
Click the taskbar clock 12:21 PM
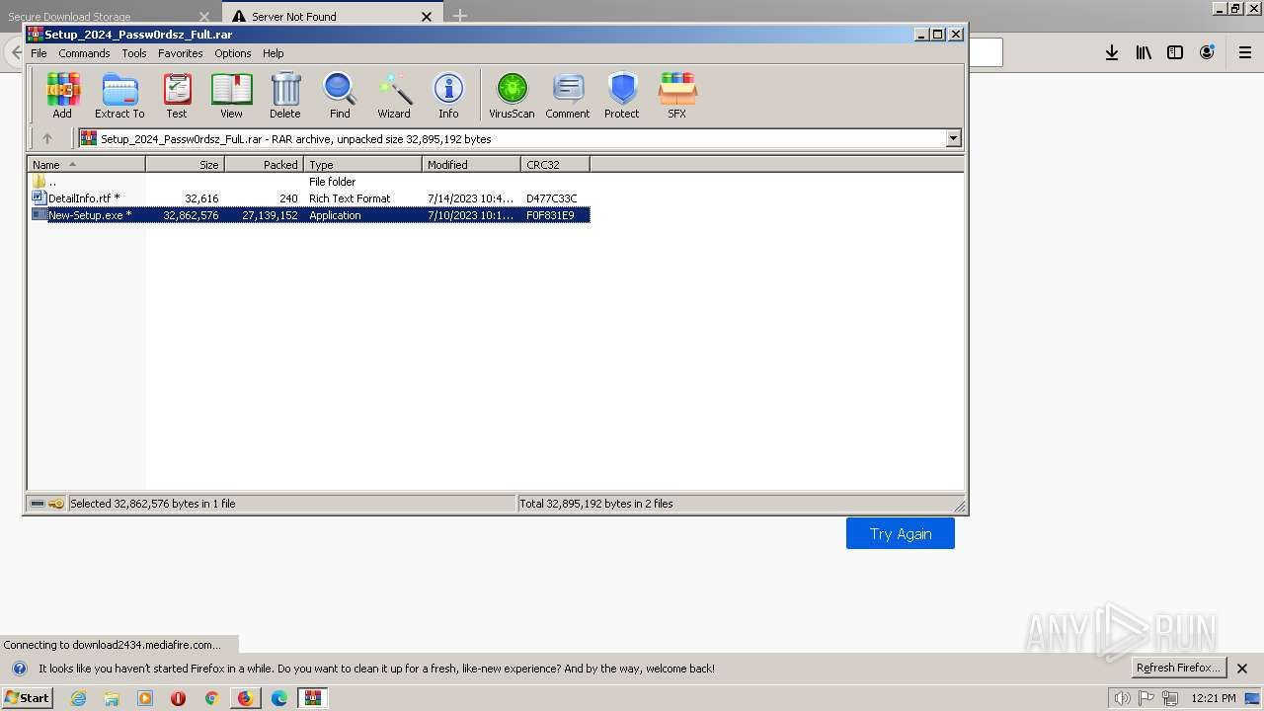(1214, 698)
